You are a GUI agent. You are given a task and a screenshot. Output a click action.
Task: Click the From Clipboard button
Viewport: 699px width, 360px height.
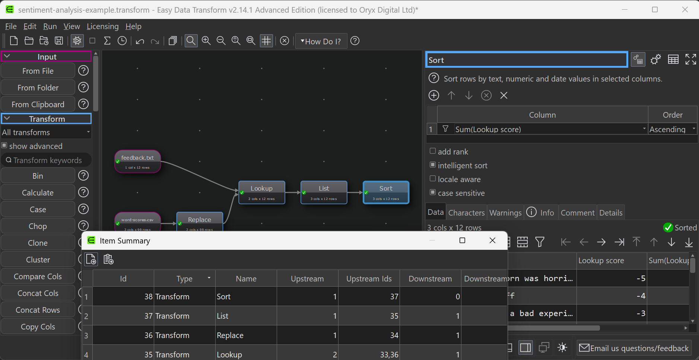click(x=38, y=104)
